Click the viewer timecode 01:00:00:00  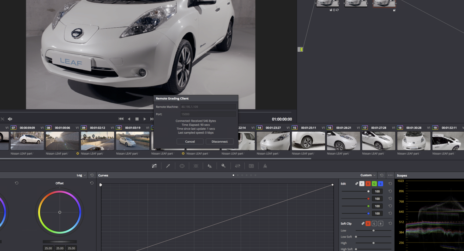tap(282, 119)
